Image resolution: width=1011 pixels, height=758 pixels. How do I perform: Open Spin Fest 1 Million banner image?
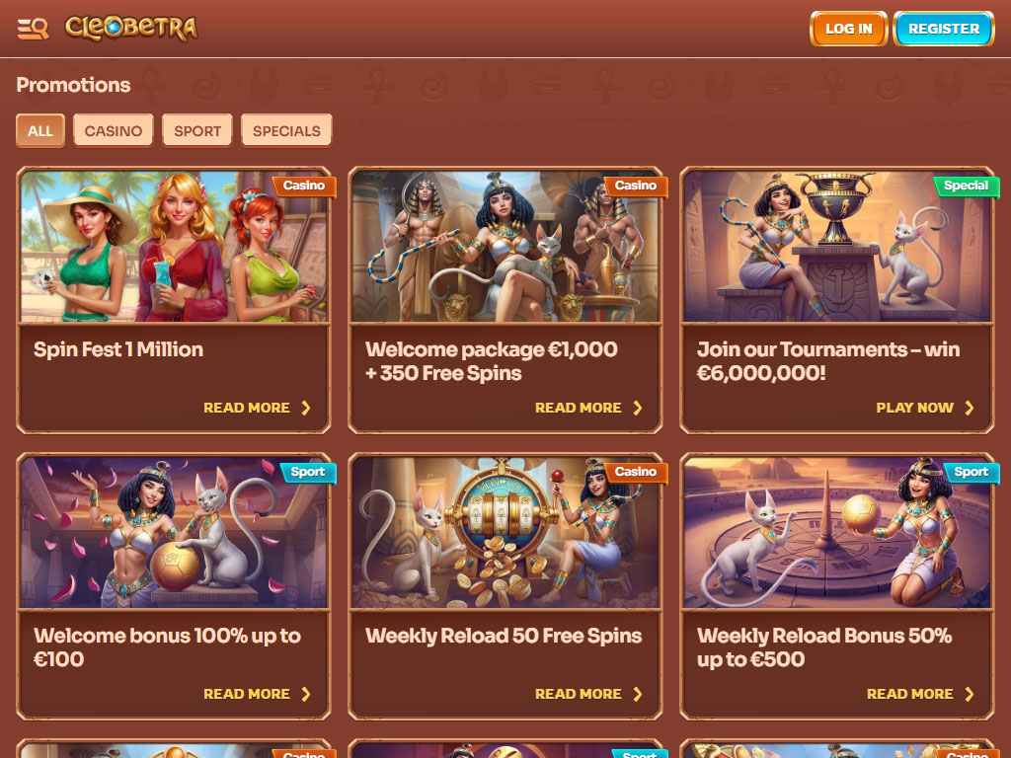pos(174,246)
